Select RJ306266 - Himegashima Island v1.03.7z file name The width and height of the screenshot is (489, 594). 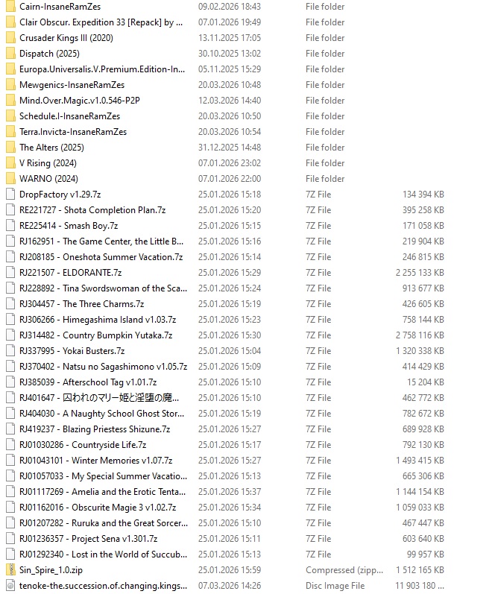tap(98, 319)
